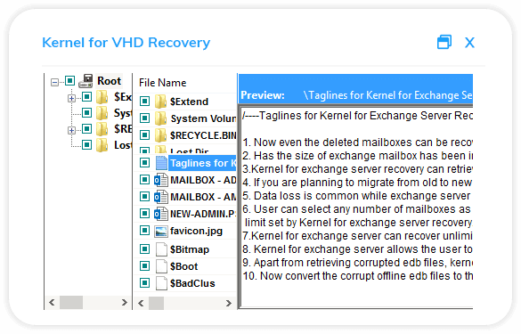Toggle the NEW-ADMIN file checkbox

[144, 214]
